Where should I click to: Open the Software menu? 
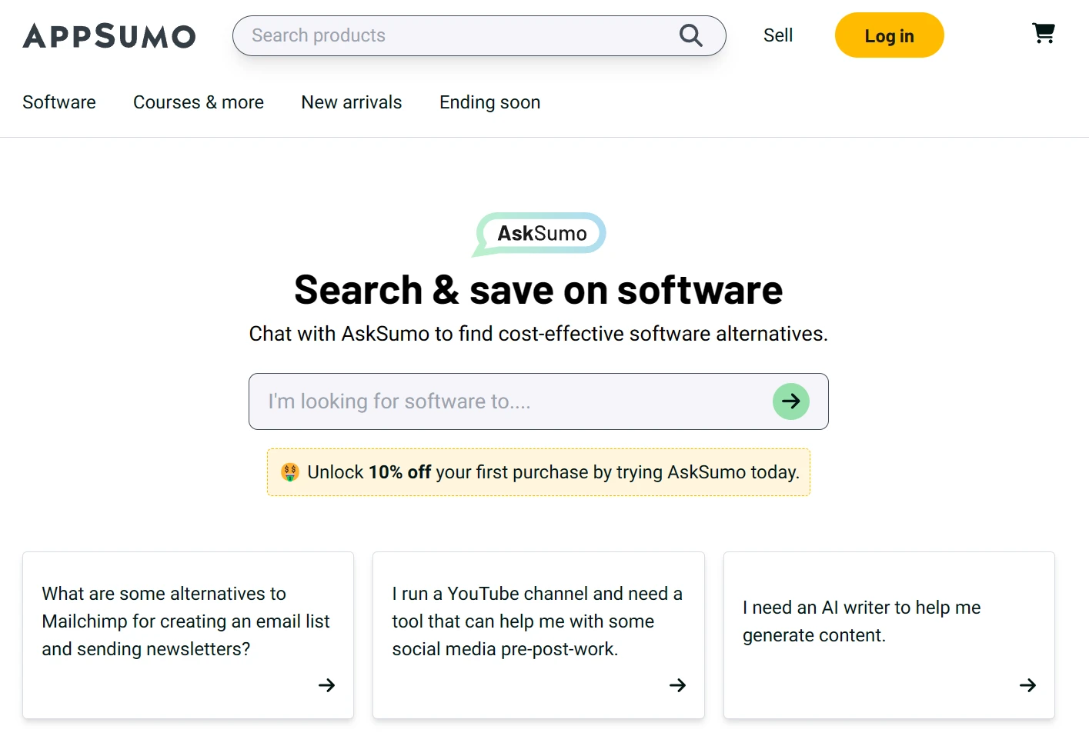click(59, 102)
